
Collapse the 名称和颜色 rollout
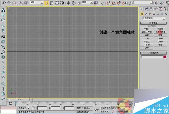pos(153,53)
